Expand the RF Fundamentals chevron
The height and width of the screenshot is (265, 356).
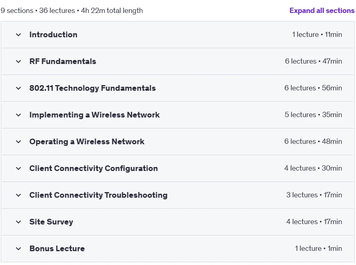click(18, 62)
